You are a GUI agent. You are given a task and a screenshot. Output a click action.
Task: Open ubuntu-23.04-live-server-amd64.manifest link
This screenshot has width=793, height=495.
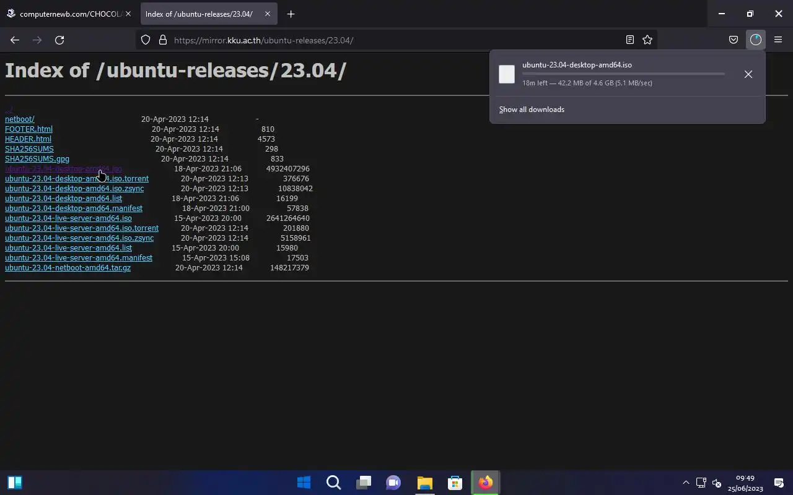[79, 258]
